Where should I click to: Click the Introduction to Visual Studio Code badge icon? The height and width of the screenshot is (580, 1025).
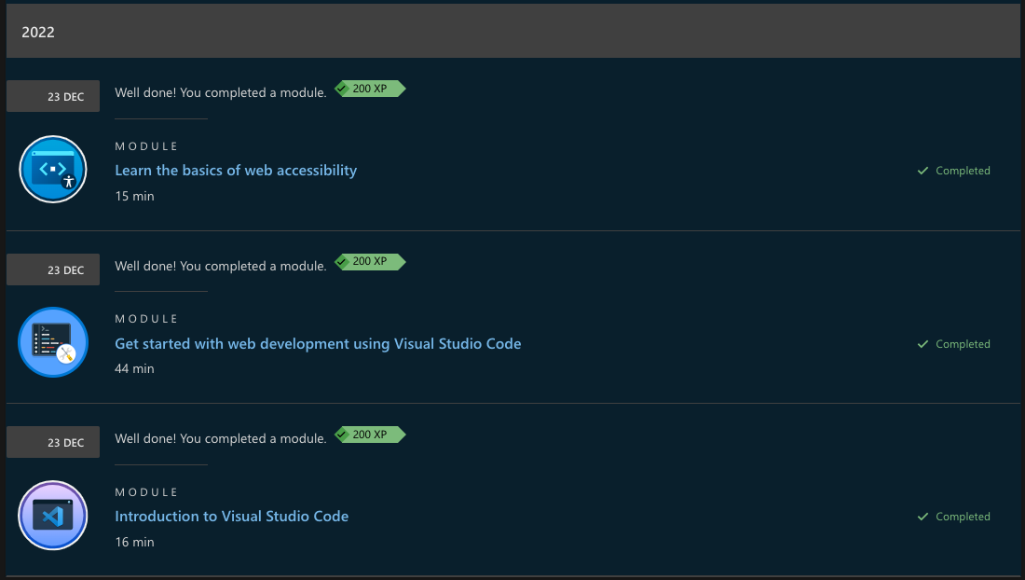pos(53,516)
